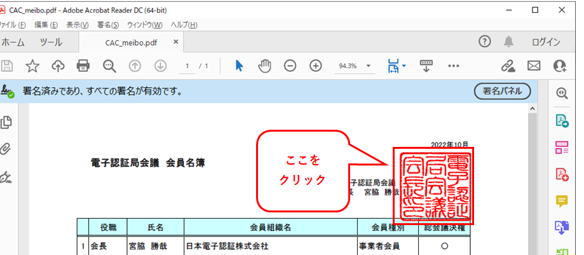Show more tools via the ellipsis

(453, 65)
